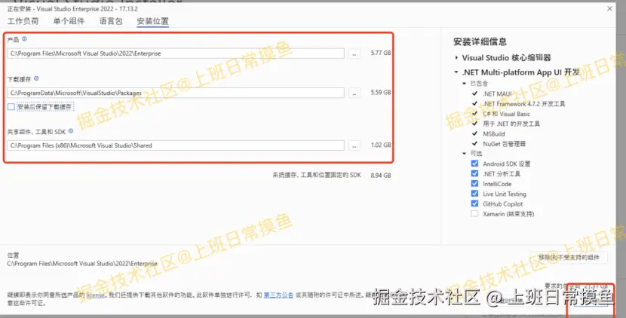Click the 位置 path text at bottom
Viewport: 626px width, 318px height.
coord(82,264)
